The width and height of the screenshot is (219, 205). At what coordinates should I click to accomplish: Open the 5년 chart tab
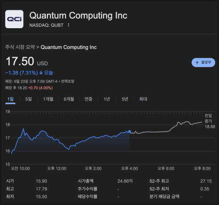125,99
